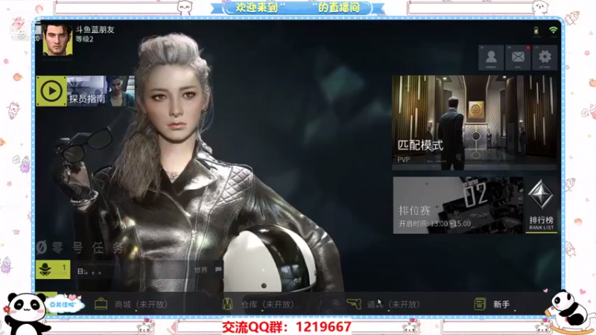Click the 道具 pistol icon
The height and width of the screenshot is (335, 596).
[x=354, y=304]
